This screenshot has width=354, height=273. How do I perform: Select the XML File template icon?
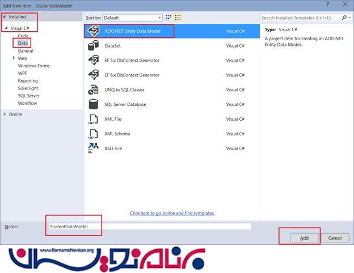click(94, 120)
